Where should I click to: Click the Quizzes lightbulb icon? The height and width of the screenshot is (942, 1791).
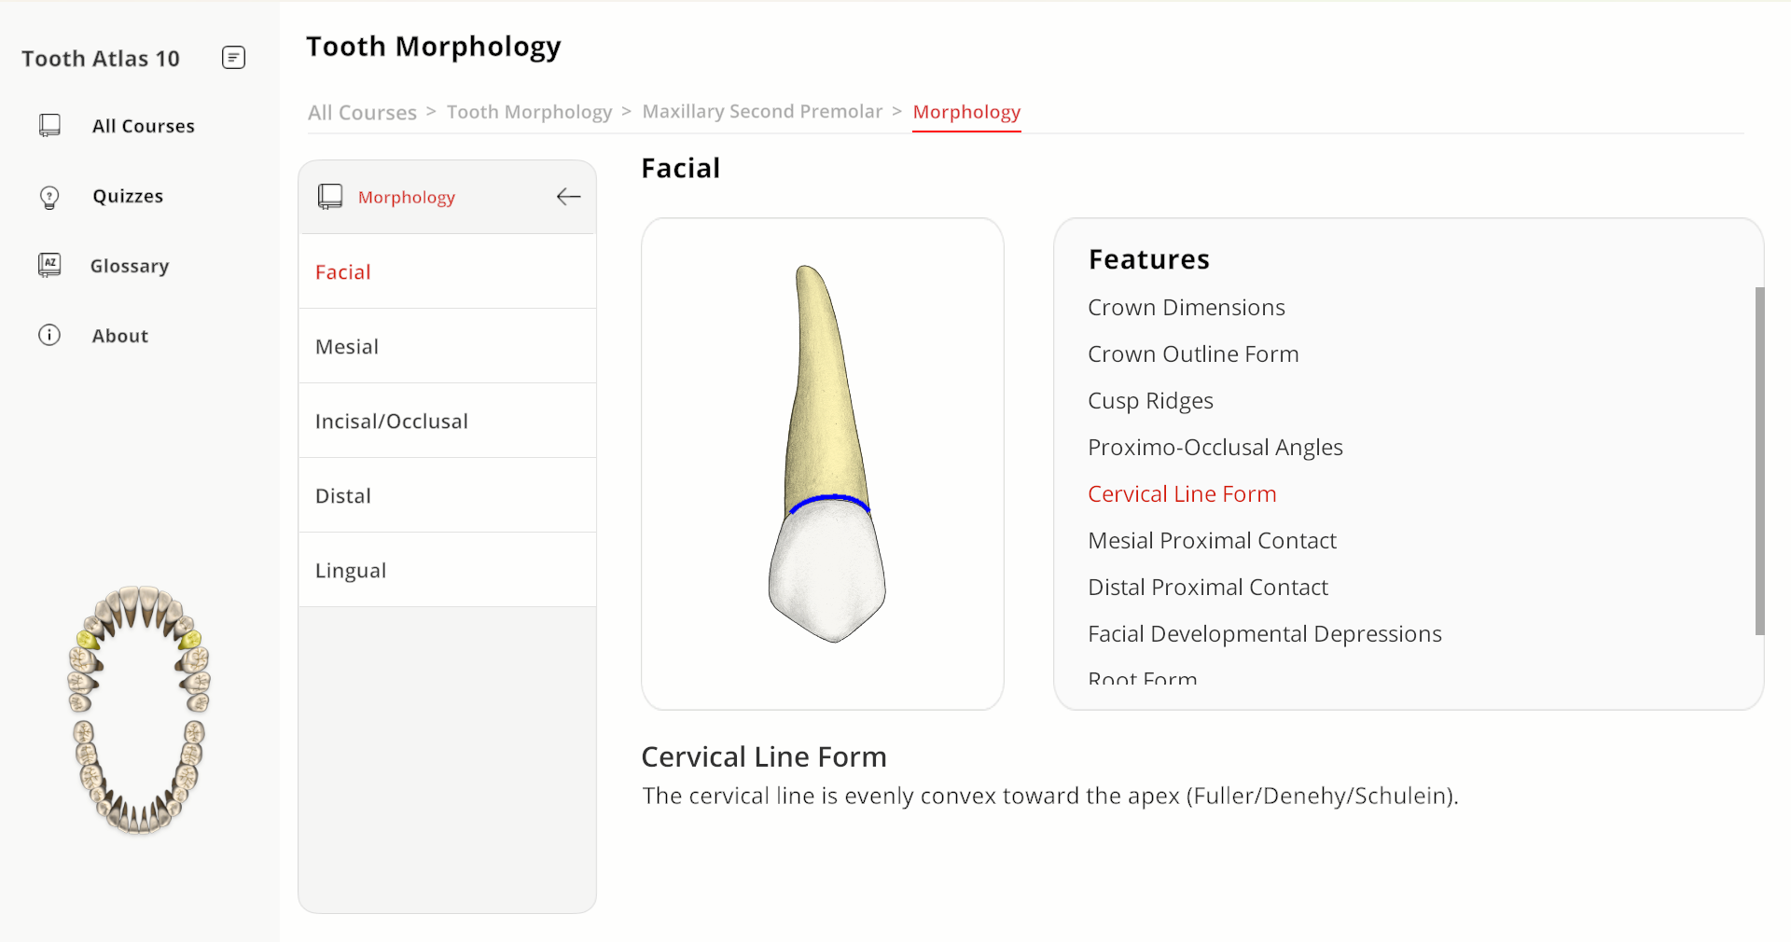[x=49, y=197]
